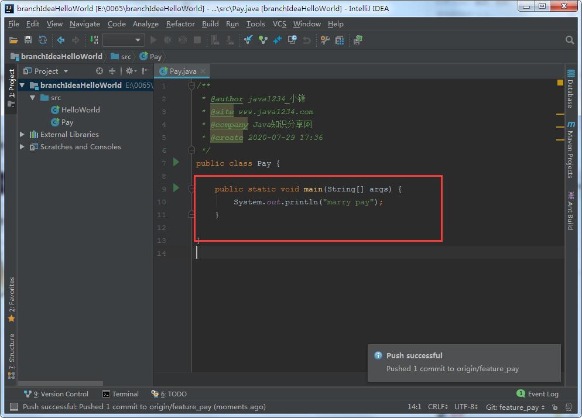
Task: Open the VCS menu
Action: [279, 24]
